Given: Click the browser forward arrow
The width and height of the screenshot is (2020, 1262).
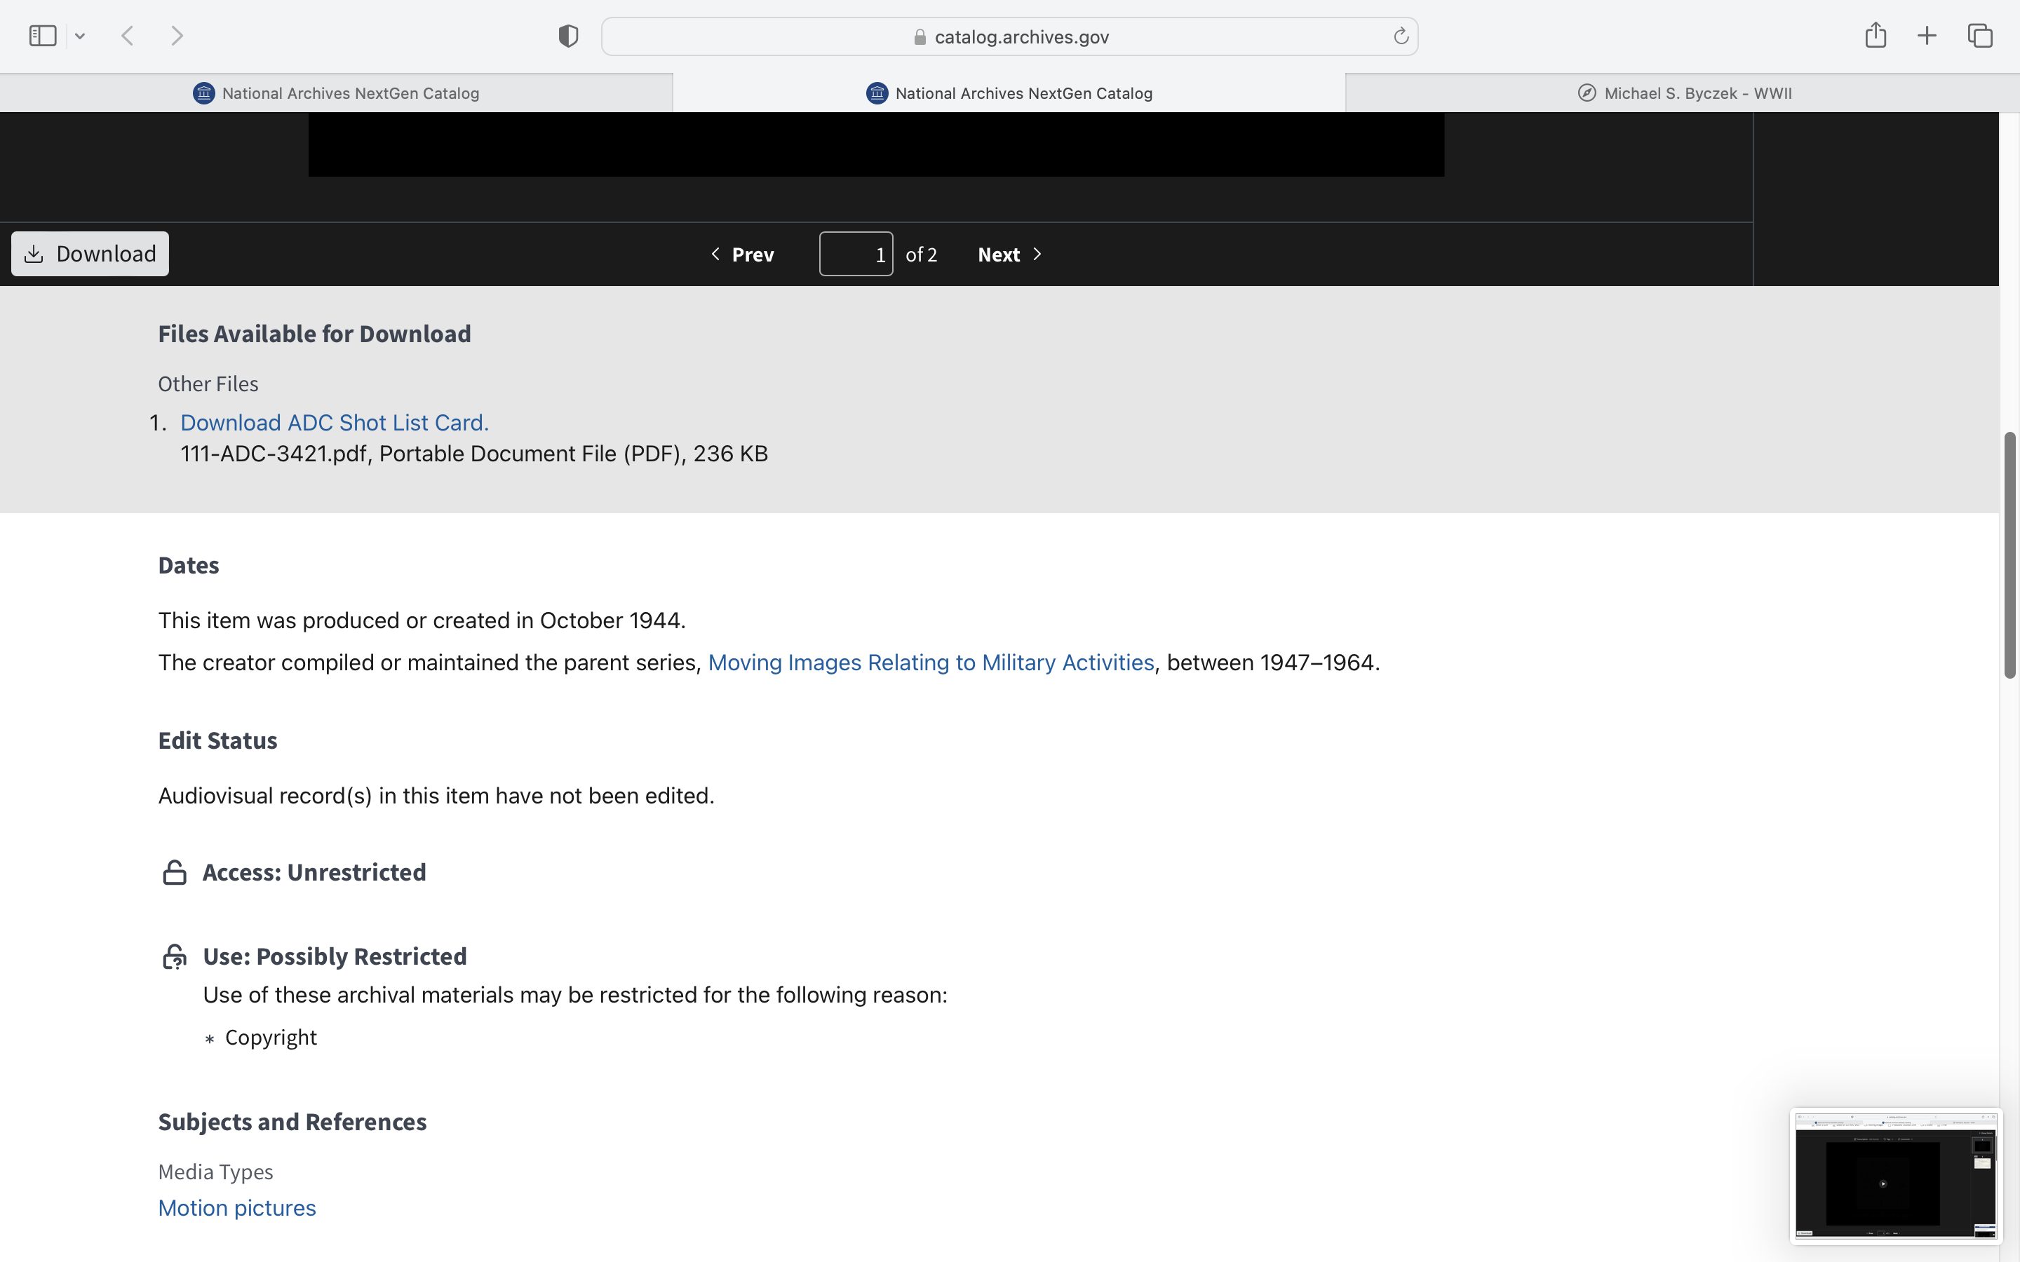Looking at the screenshot, I should point(177,36).
